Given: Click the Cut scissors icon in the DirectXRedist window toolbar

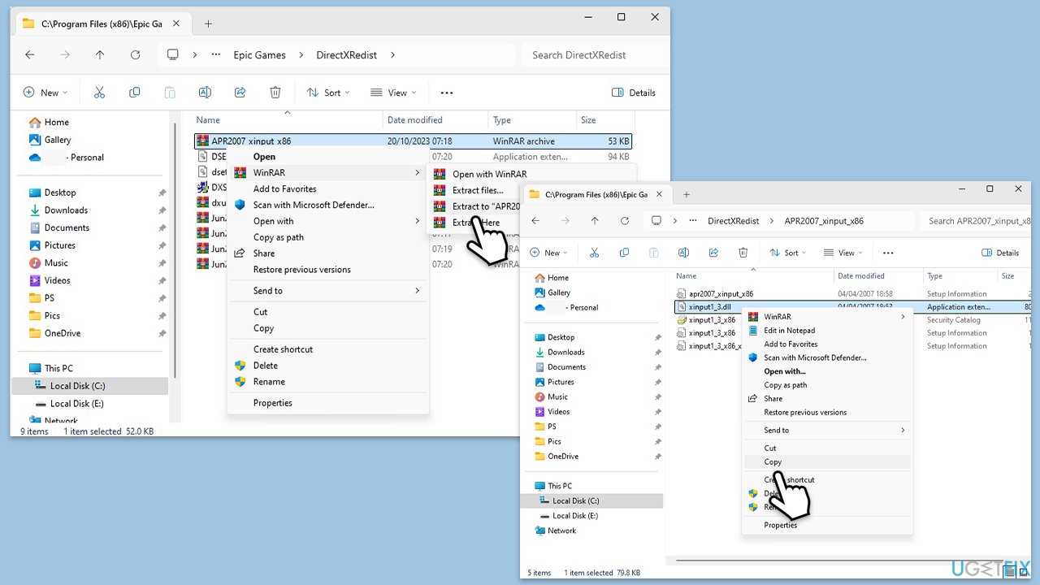Looking at the screenshot, I should pyautogui.click(x=99, y=93).
